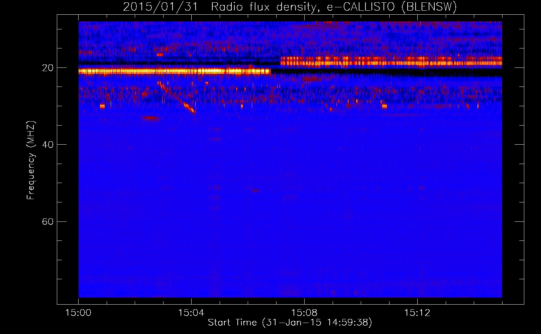Click the drifting burst feature around 15:03

(177, 97)
